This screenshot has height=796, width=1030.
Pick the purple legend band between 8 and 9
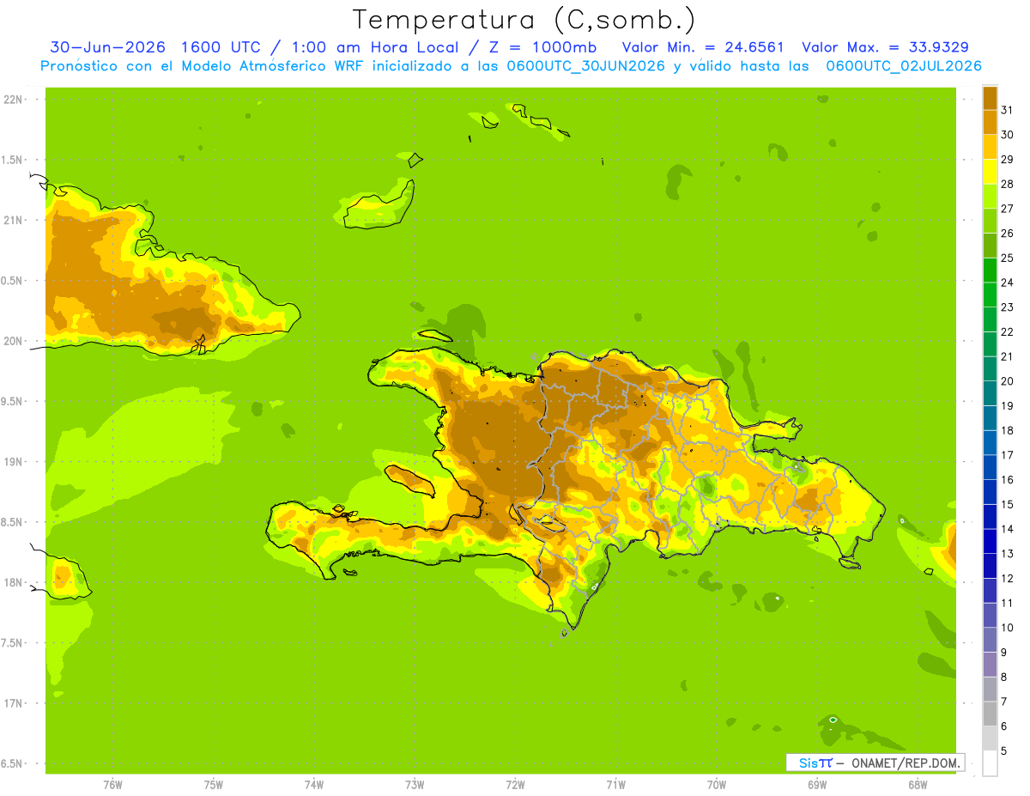pyautogui.click(x=990, y=665)
